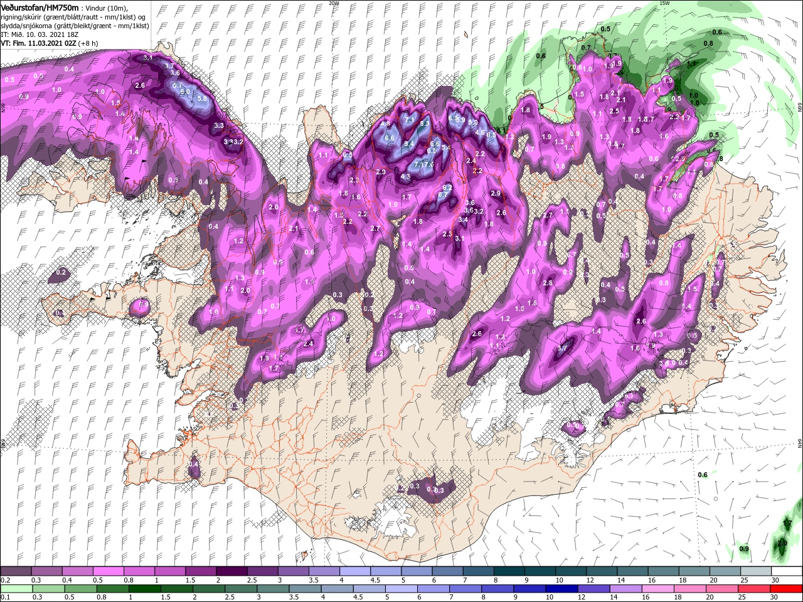Click the 14 label under the purple-teal legend row
This screenshot has height=602, width=803.
tap(621, 580)
